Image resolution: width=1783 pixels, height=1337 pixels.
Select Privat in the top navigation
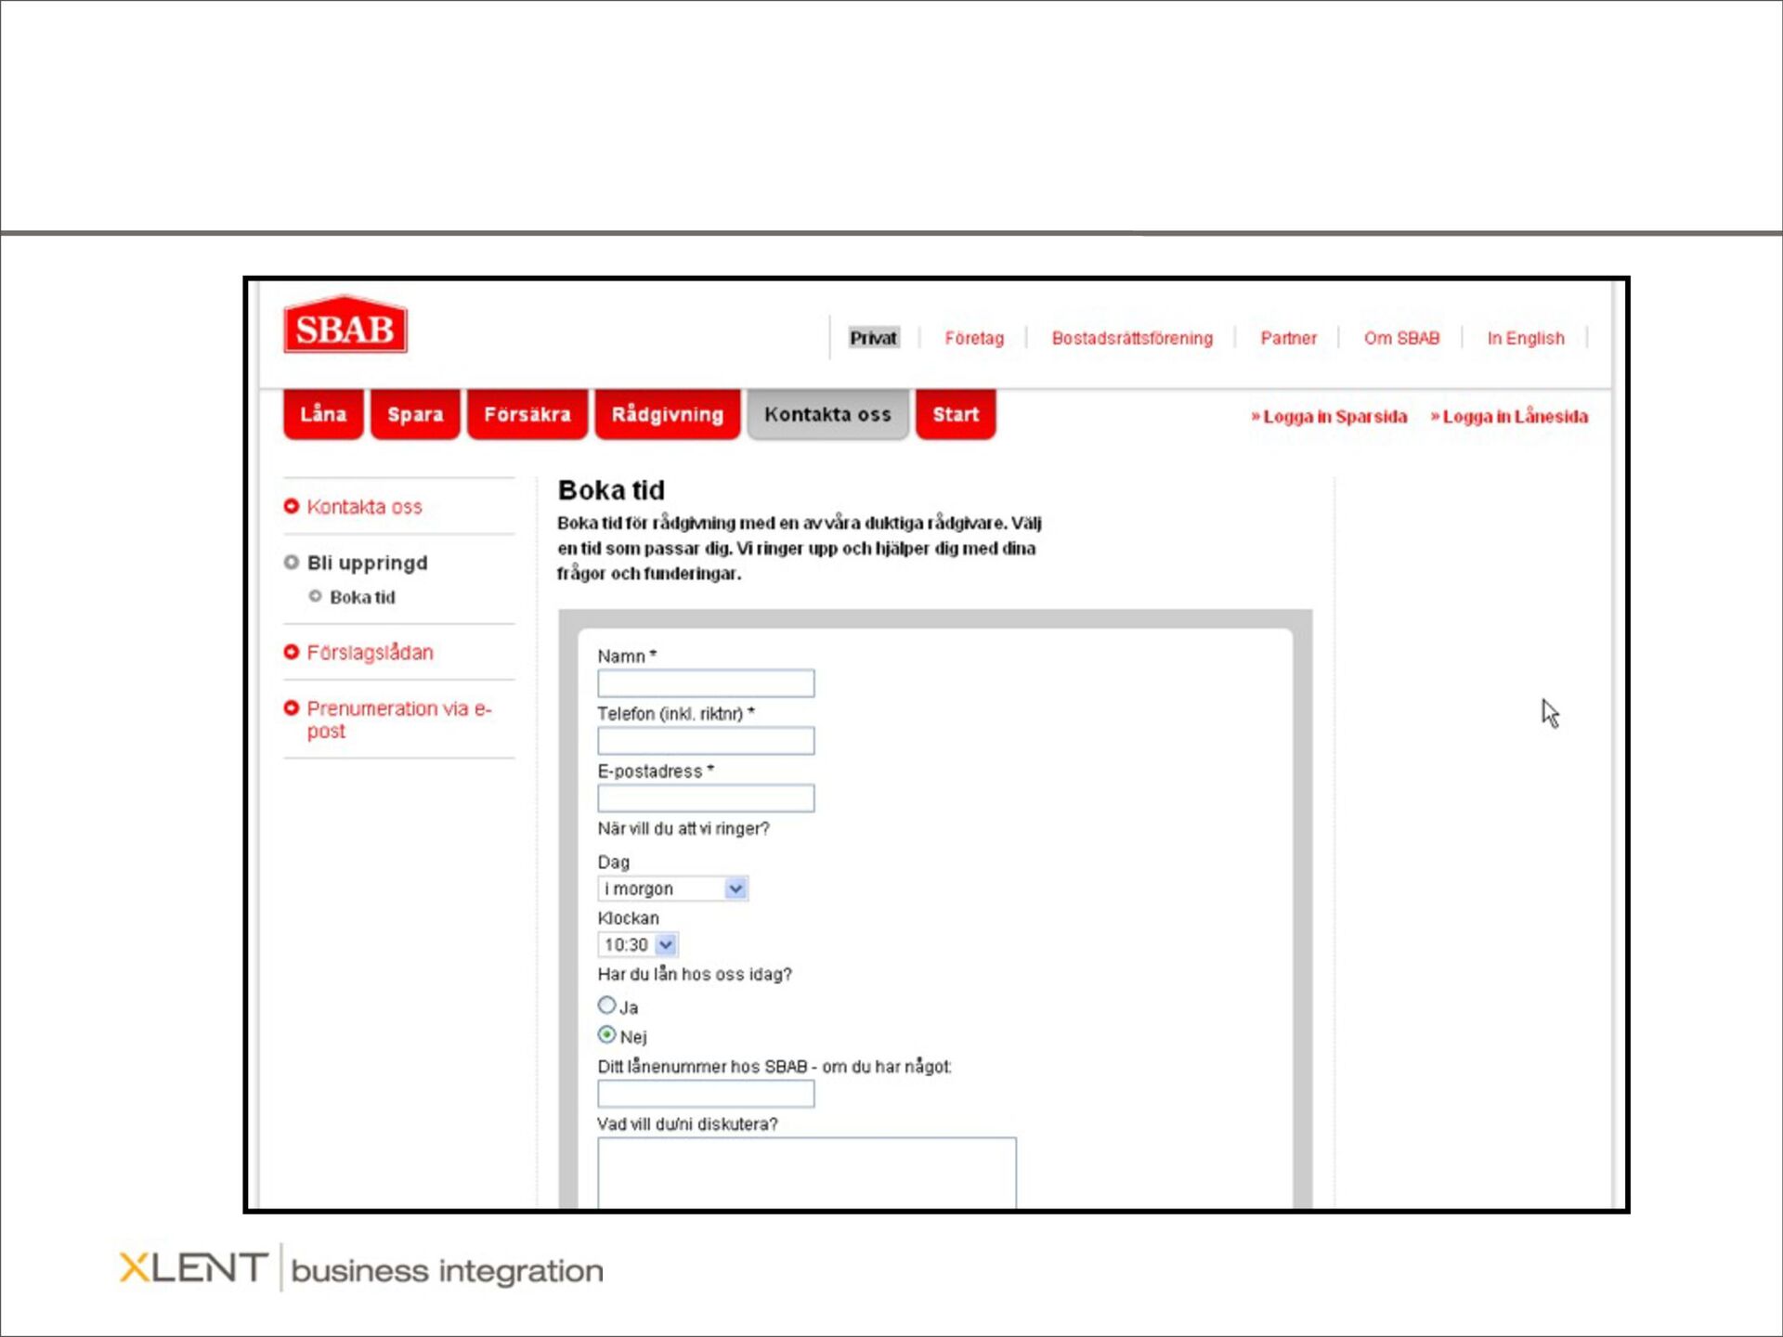click(874, 338)
